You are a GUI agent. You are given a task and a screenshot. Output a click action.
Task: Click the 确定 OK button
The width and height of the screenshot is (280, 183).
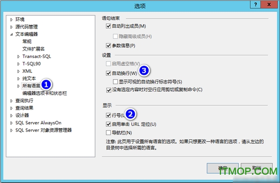coord(223,168)
